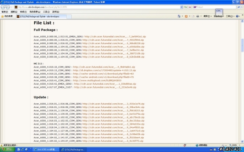Select text Acer_A500_1.016.03_1.102.03_COM_GEN1
Screen dimensions: 244x152
[x=58, y=121]
